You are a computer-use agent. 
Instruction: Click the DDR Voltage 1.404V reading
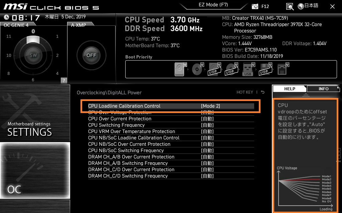304,43
